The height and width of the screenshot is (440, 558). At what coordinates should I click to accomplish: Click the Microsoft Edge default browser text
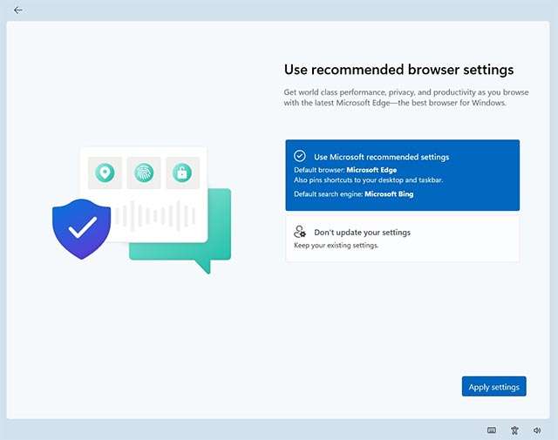tap(371, 170)
